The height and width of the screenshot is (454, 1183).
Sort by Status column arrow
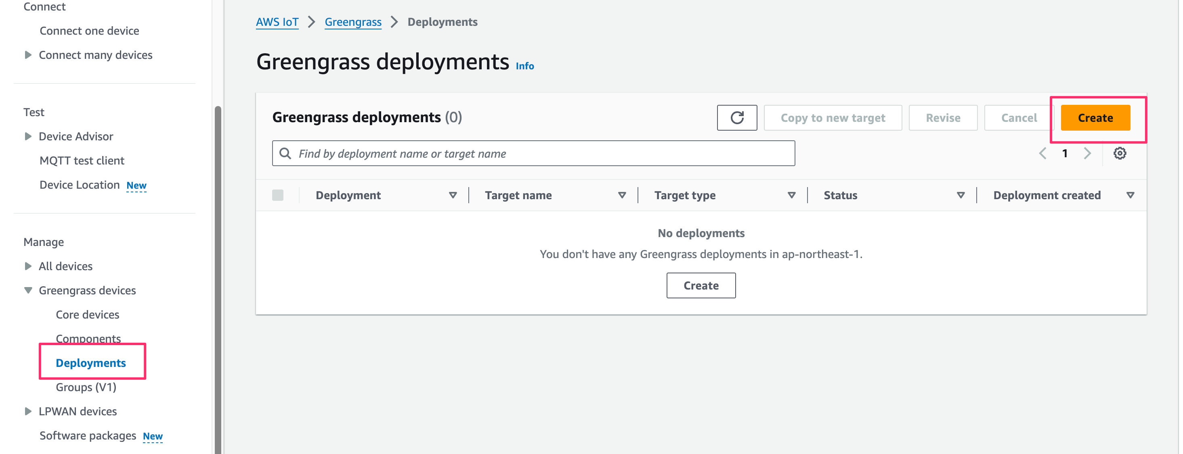pos(960,196)
